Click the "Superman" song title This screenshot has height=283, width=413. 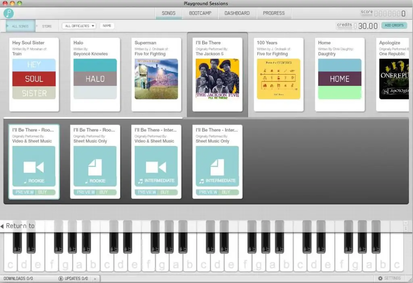click(145, 43)
